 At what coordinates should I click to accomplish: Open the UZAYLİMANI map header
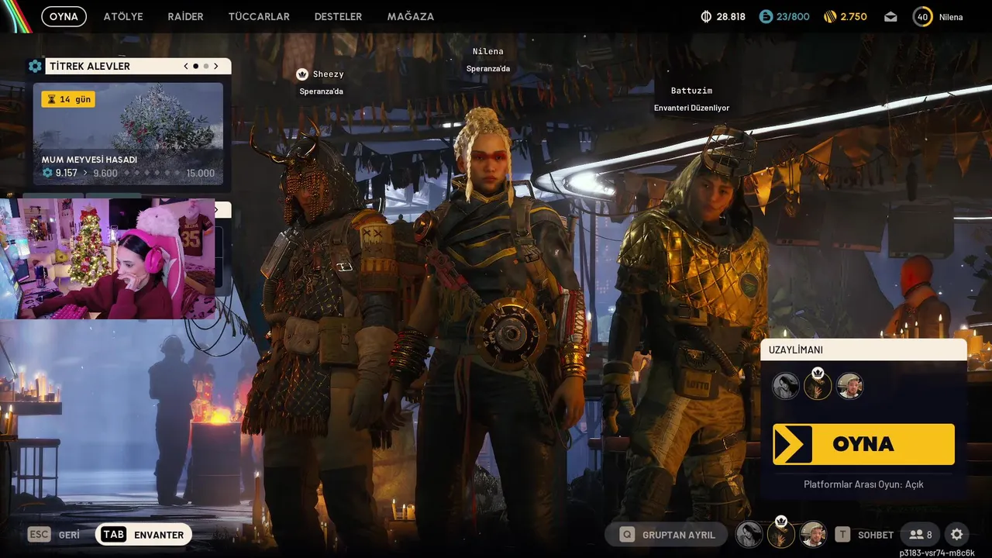(x=863, y=350)
